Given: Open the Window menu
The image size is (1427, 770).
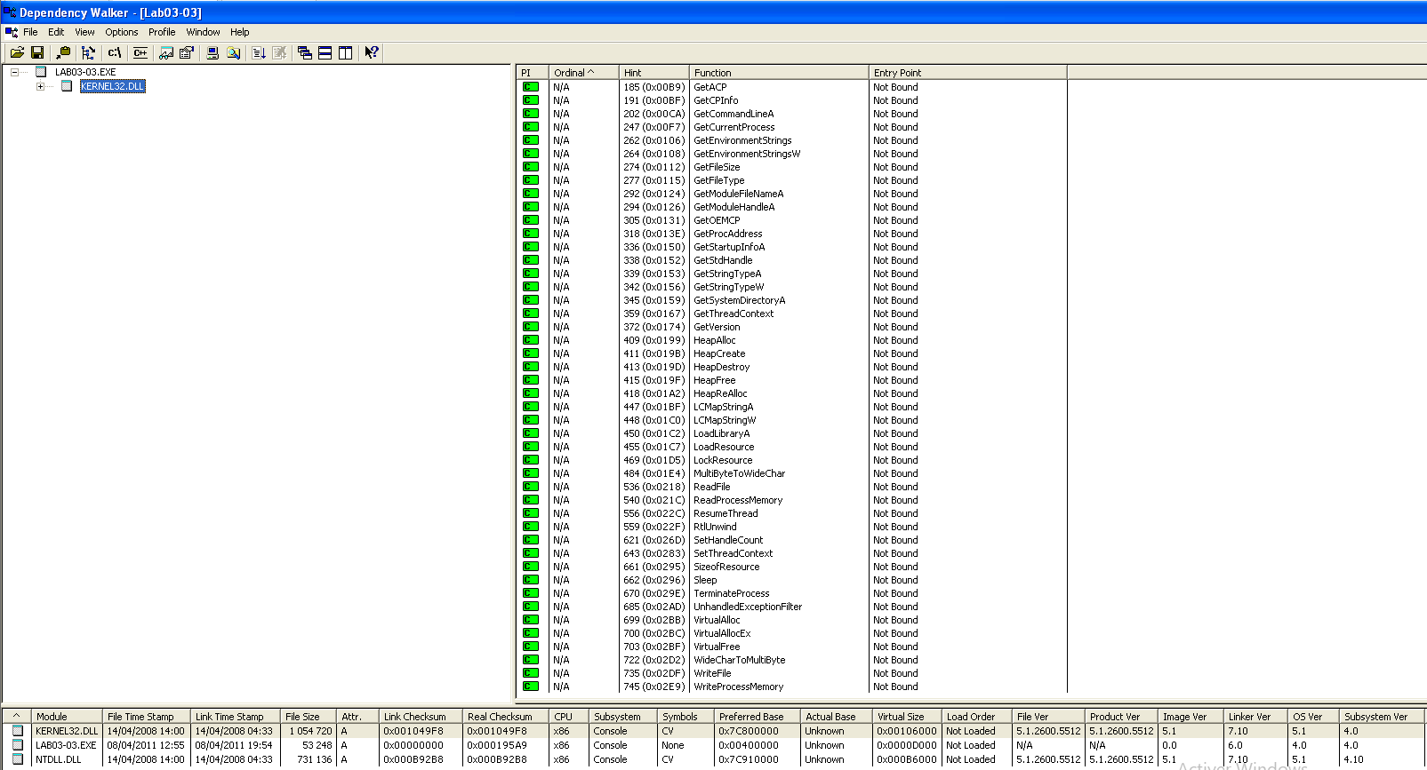Looking at the screenshot, I should click(203, 32).
